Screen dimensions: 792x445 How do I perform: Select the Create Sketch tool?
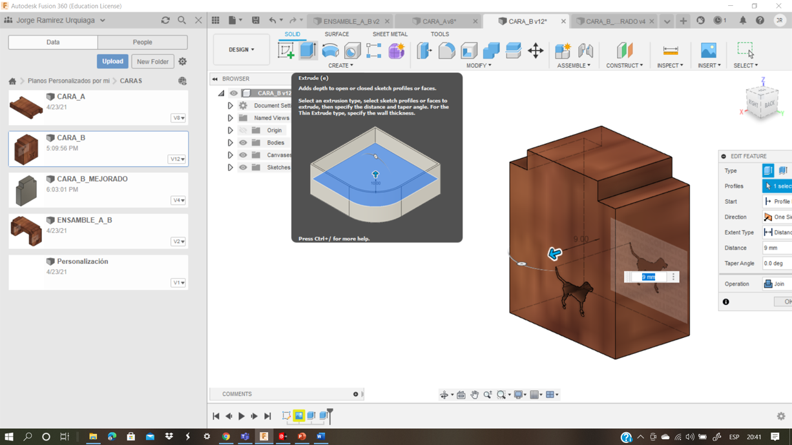click(286, 50)
